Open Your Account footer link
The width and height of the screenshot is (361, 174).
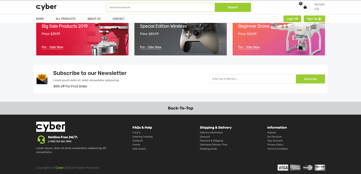coord(275,141)
